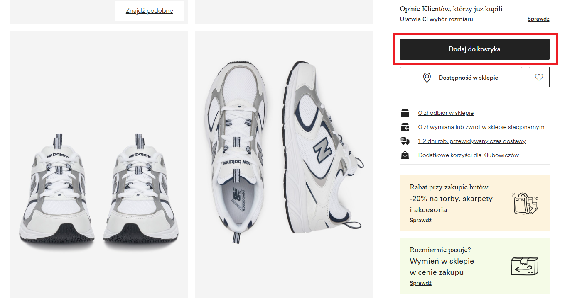Click the store pickup box icon
582x301 pixels.
point(405,113)
